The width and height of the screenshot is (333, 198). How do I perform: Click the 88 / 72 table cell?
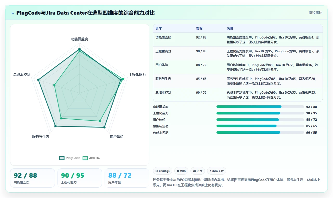[x=201, y=65]
